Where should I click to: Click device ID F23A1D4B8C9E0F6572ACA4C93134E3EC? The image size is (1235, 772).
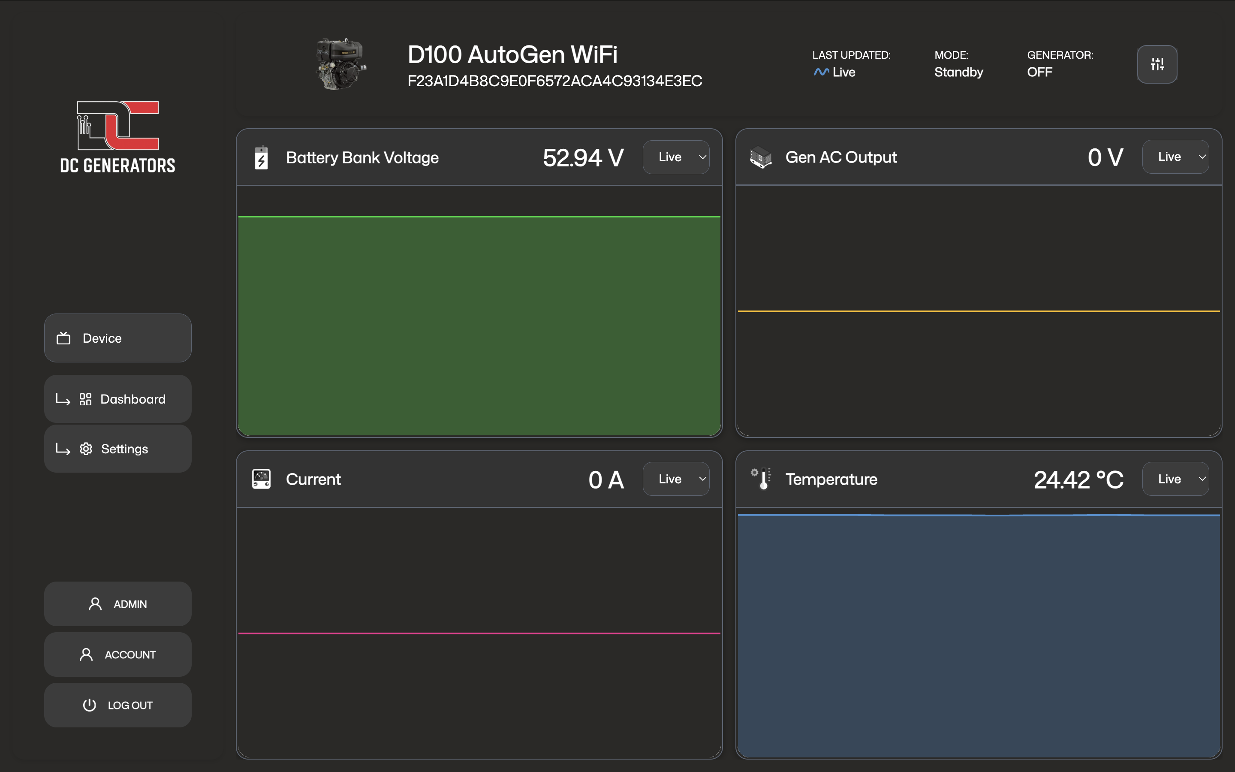pyautogui.click(x=555, y=81)
